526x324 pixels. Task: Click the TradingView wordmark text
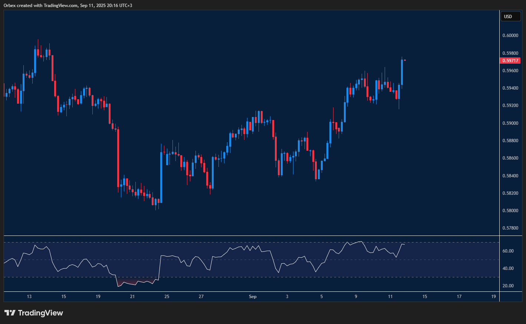coord(40,313)
